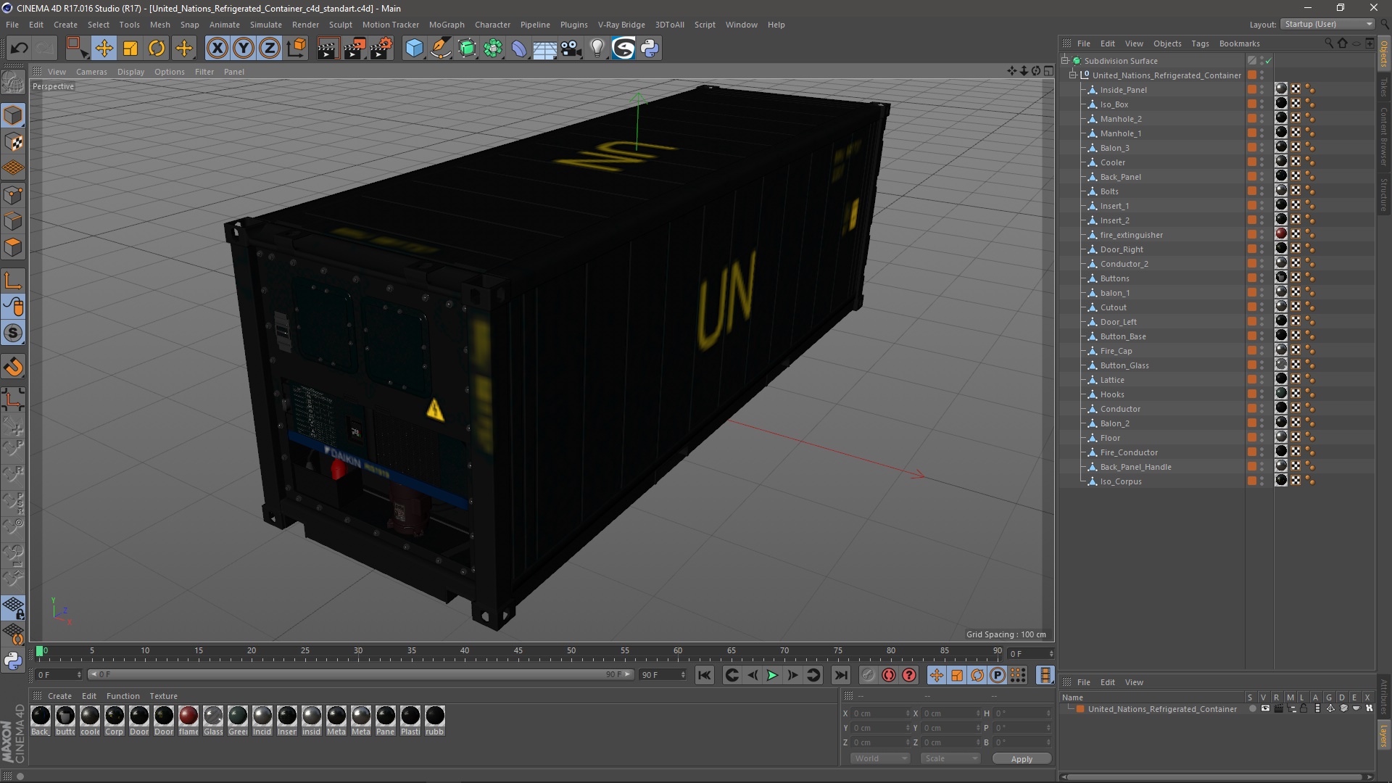Image resolution: width=1392 pixels, height=783 pixels.
Task: Select the Scale tool
Action: point(130,49)
